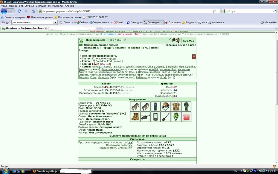This screenshot has height=174, width=278.
Task: Click the browser Back arrow button
Action: pyautogui.click(x=4, y=11)
